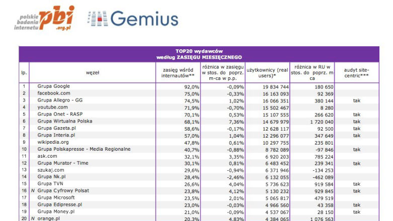
Task: Select the TOP20 wydawców table title
Action: (198, 54)
